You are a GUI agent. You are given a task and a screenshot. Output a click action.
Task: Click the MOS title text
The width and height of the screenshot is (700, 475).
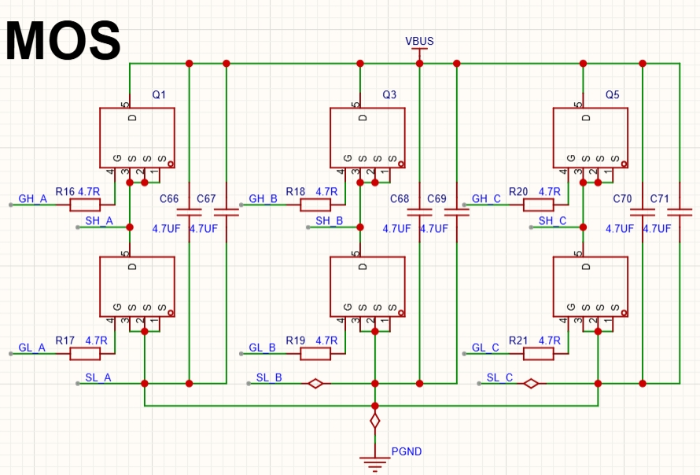click(63, 41)
